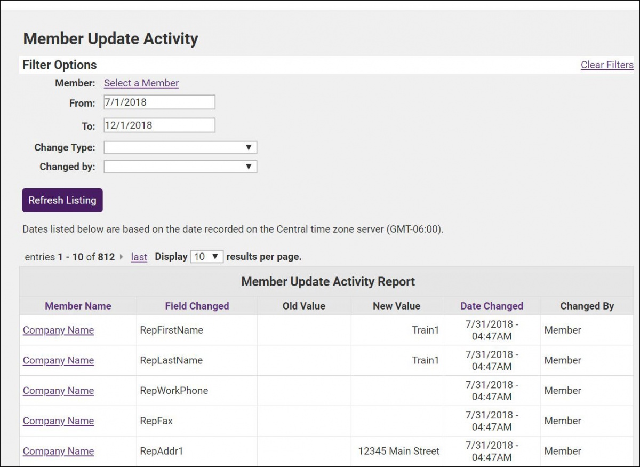Click inside the From date field
This screenshot has width=640, height=467.
[158, 101]
